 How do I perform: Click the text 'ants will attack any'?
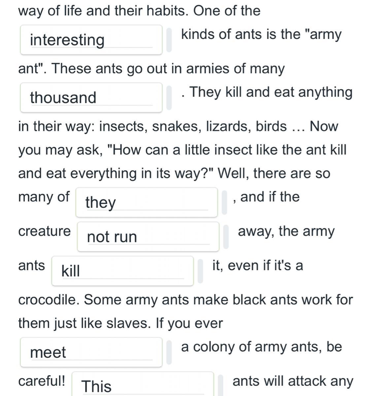pos(292,381)
